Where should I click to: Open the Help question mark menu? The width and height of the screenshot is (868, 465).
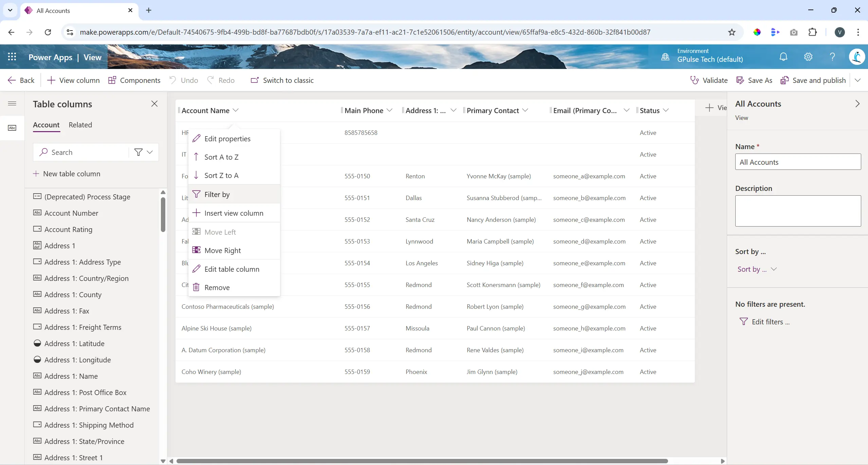coord(832,56)
